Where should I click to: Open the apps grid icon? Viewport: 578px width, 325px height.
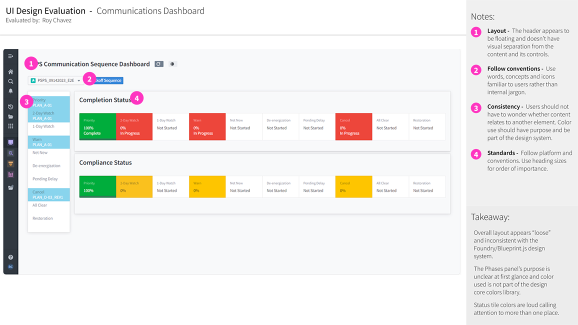click(10, 126)
